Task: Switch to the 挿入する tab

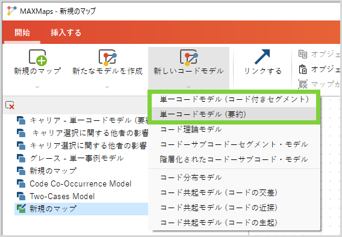Action: click(66, 32)
